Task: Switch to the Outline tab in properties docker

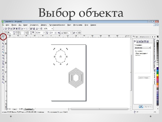Action: tap(137, 41)
